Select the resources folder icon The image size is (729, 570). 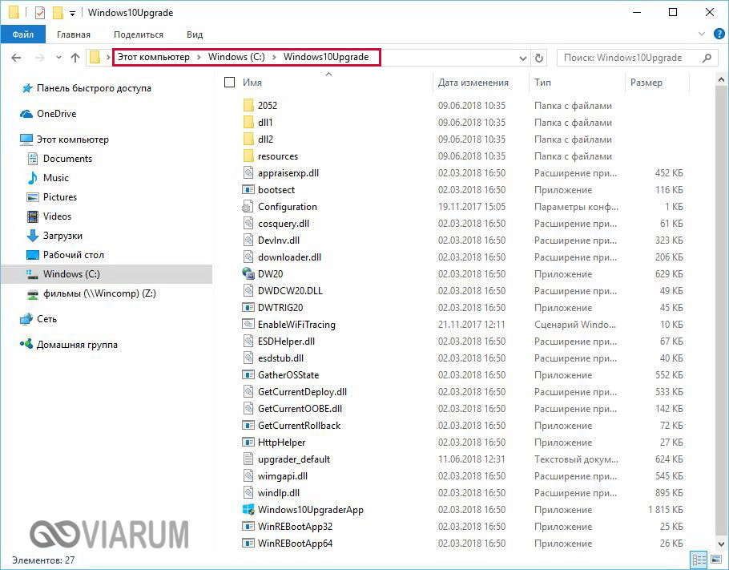point(248,156)
